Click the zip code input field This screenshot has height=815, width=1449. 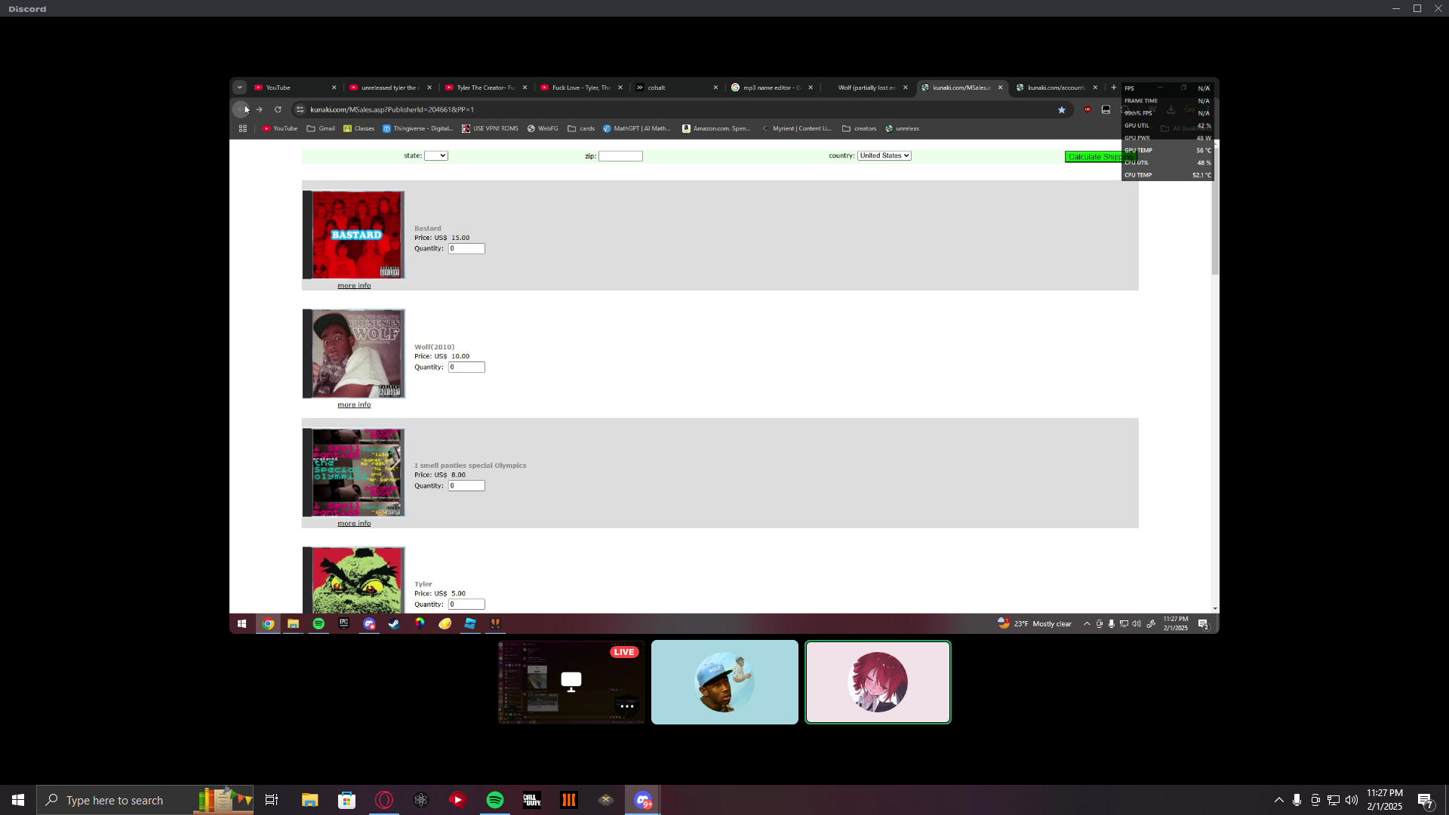pyautogui.click(x=620, y=156)
